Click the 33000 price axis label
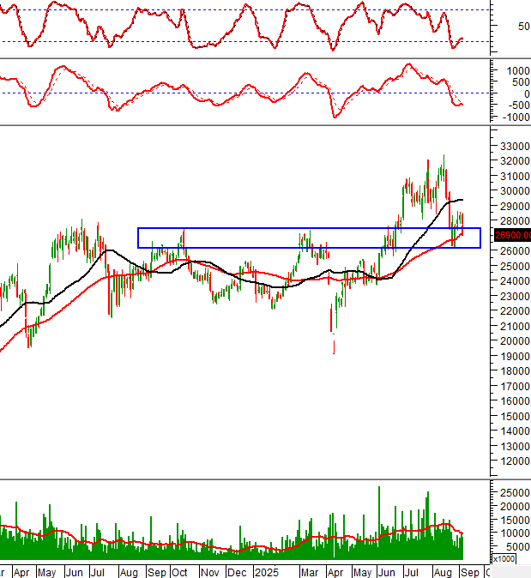The height and width of the screenshot is (578, 531). 511,146
